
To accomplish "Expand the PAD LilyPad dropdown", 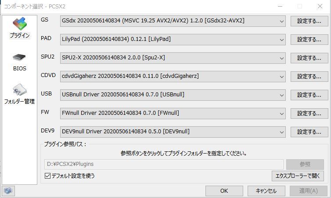I will click(173, 40).
